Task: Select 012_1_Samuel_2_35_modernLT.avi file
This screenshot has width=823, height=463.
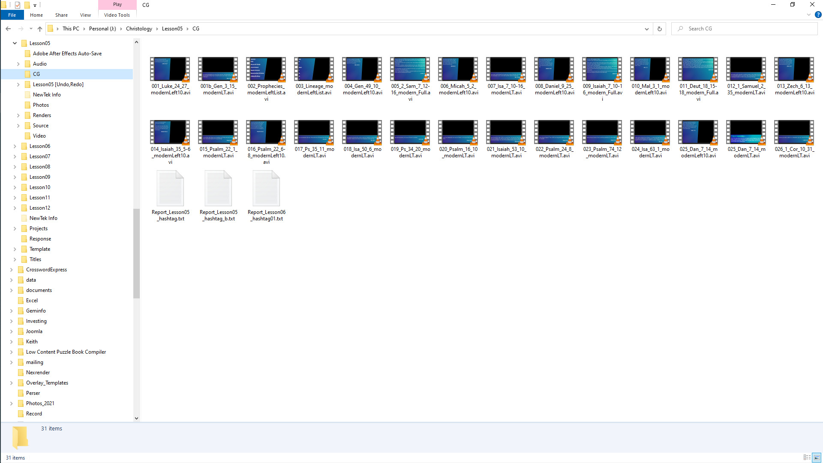Action: 746,76
